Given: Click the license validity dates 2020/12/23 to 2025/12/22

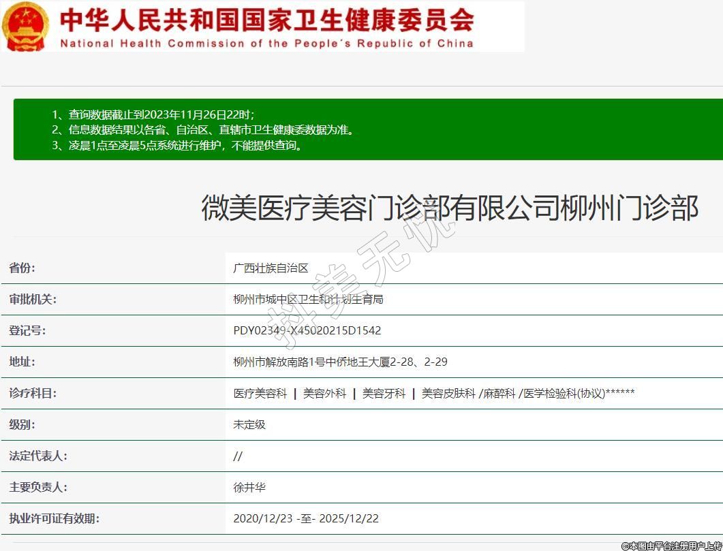Looking at the screenshot, I should click(305, 518).
